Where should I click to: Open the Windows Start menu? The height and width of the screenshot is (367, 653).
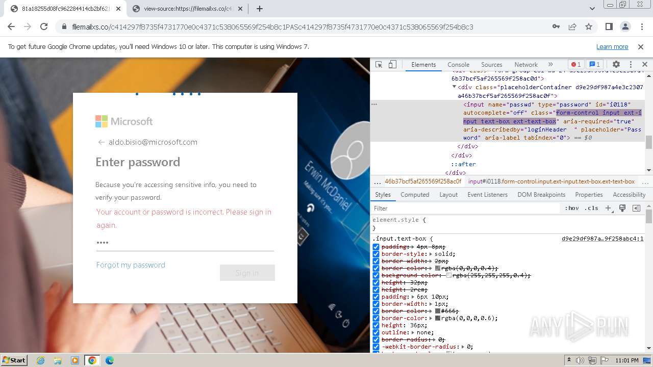coord(14,360)
